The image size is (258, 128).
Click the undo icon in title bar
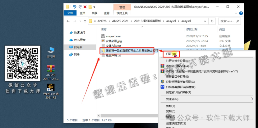75,7
